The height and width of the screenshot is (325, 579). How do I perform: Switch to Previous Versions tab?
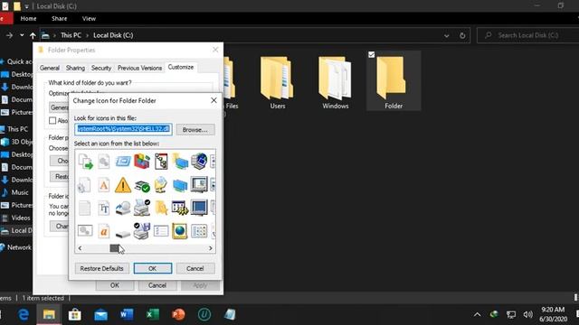[139, 68]
